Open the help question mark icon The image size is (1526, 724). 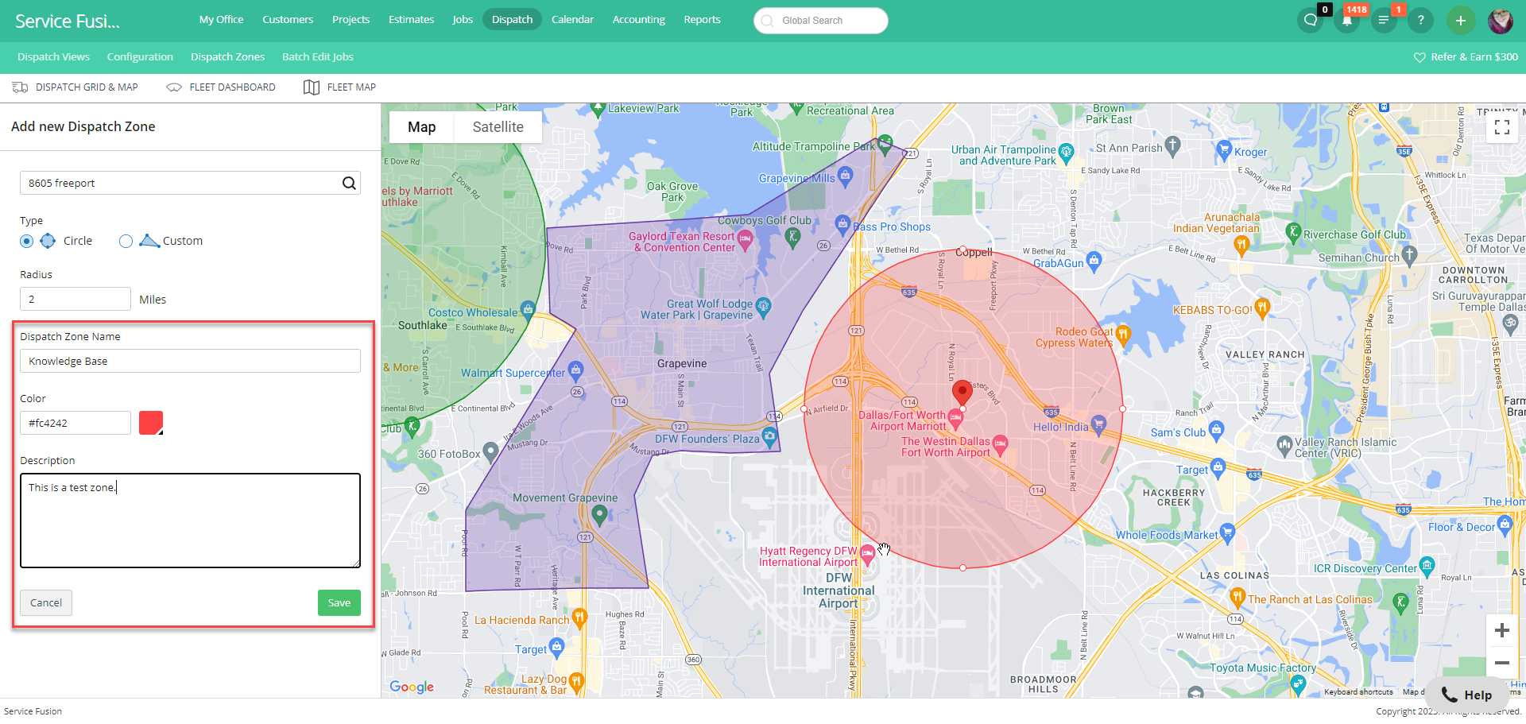click(1420, 21)
